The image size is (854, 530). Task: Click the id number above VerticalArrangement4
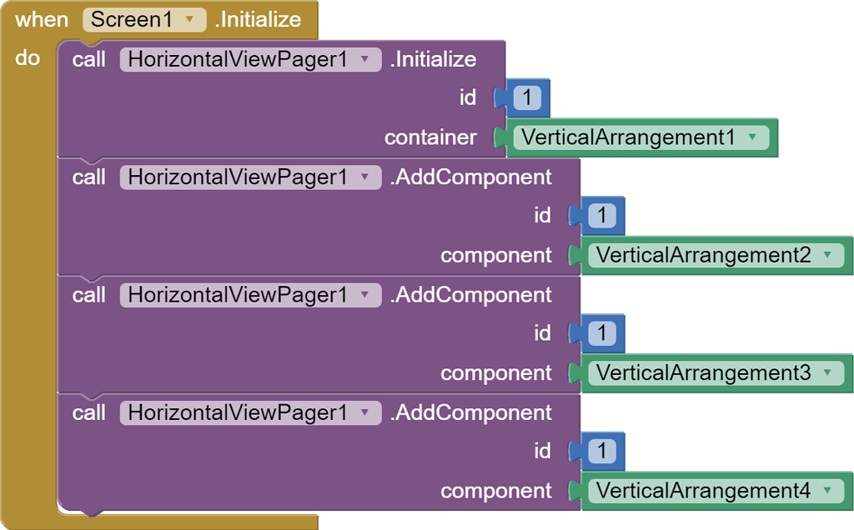click(601, 452)
